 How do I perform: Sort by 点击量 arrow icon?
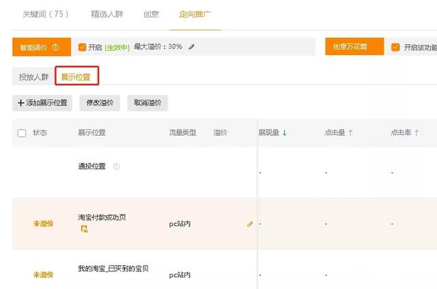click(350, 133)
